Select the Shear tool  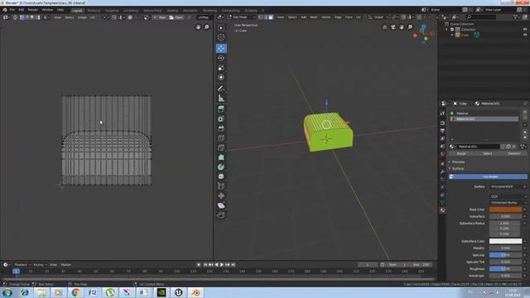pyautogui.click(x=221, y=205)
